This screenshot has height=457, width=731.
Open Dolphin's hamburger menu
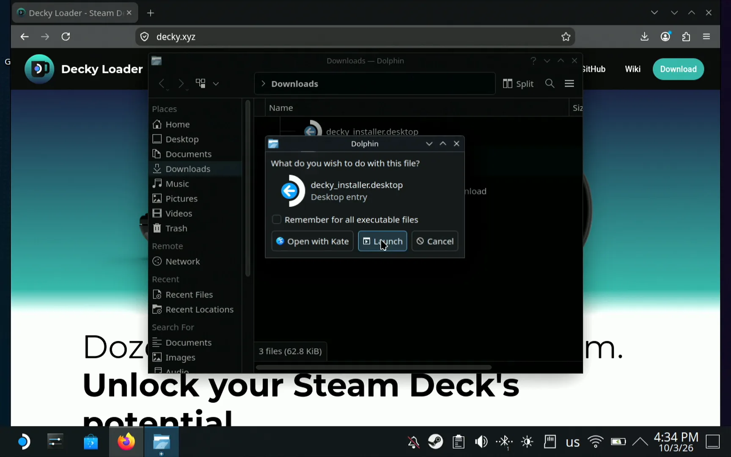[x=569, y=84]
